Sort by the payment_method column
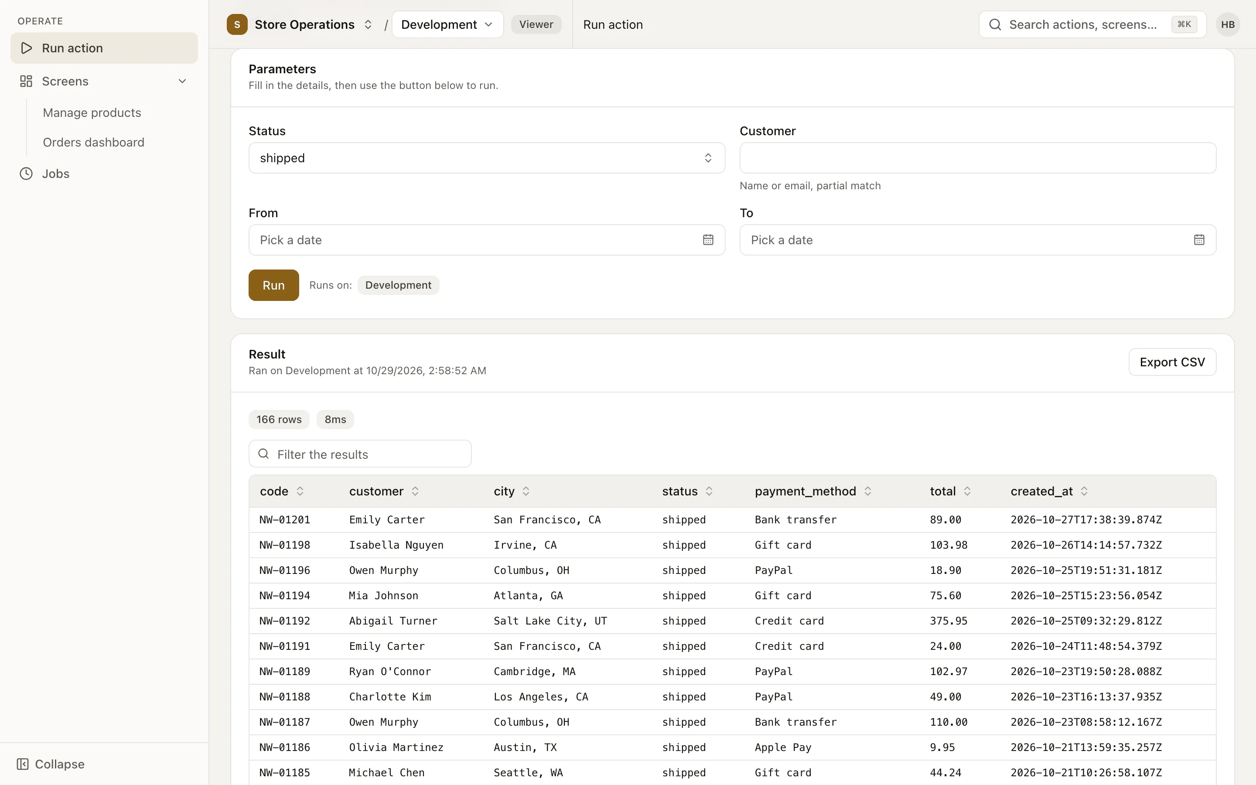 813,491
